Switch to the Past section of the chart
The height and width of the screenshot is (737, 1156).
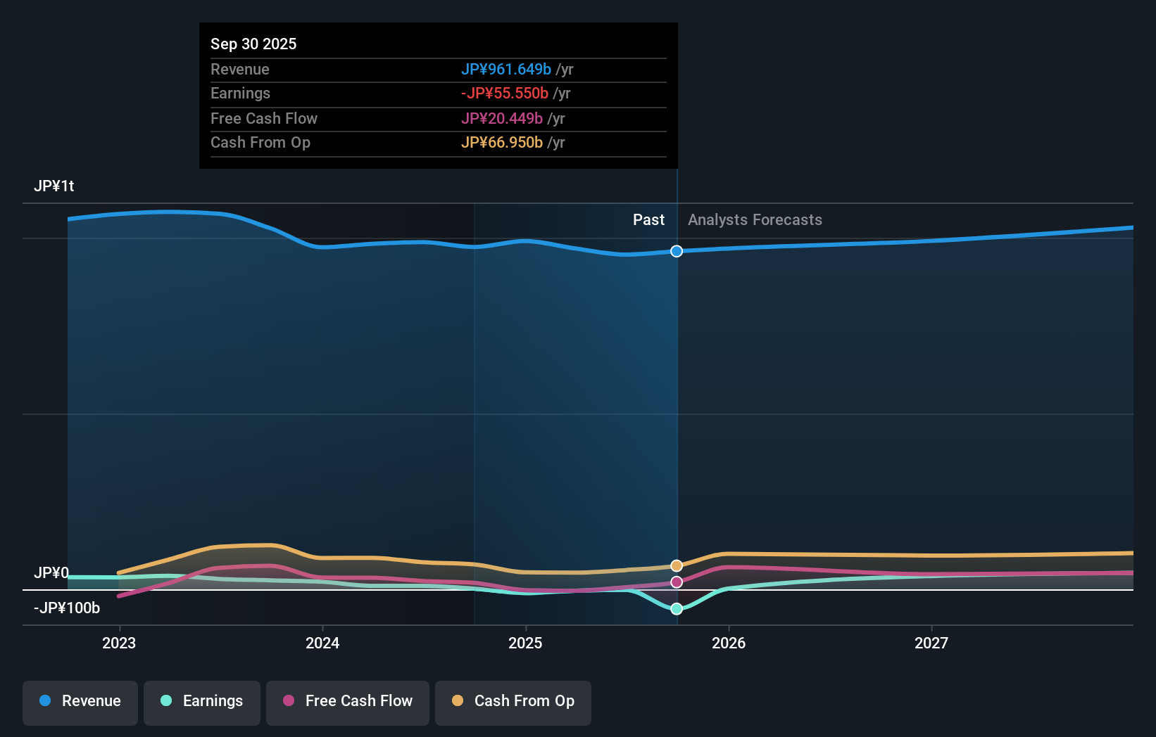[648, 219]
